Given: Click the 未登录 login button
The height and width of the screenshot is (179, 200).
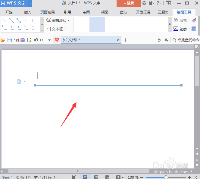Looking at the screenshot, I should pos(128,3).
